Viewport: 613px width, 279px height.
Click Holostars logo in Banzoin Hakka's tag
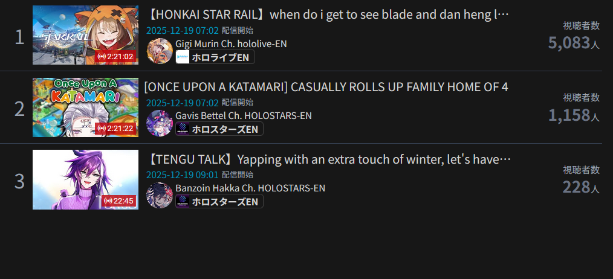[x=183, y=201]
